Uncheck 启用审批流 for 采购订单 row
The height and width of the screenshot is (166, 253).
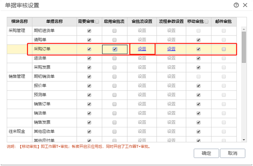[114, 49]
